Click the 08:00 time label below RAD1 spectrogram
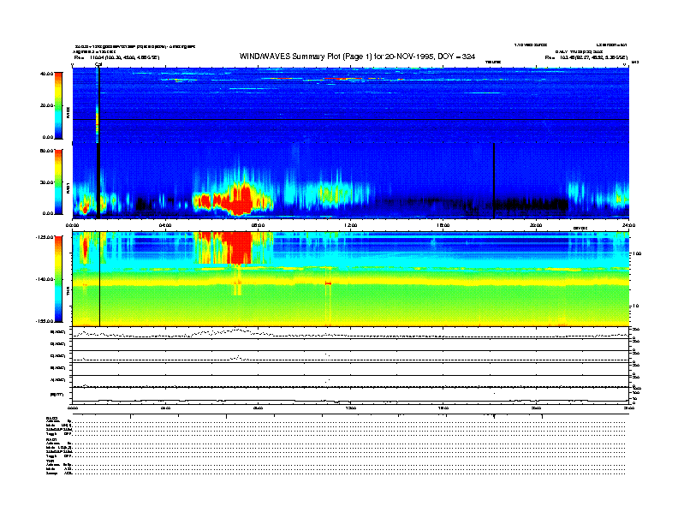This screenshot has width=678, height=524. pos(258,225)
